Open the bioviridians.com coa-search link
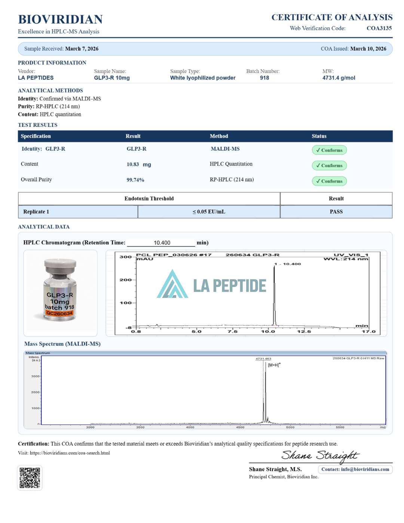Screen dimensions: 404x523 pos(70,453)
